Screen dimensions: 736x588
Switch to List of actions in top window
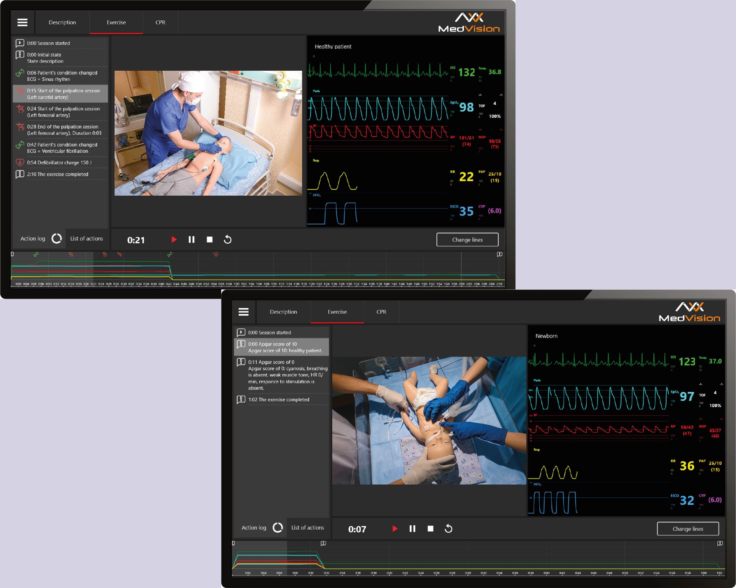point(87,239)
